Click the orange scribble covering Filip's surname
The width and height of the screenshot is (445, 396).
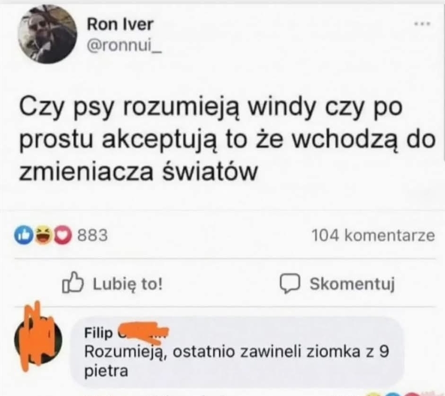pyautogui.click(x=143, y=331)
